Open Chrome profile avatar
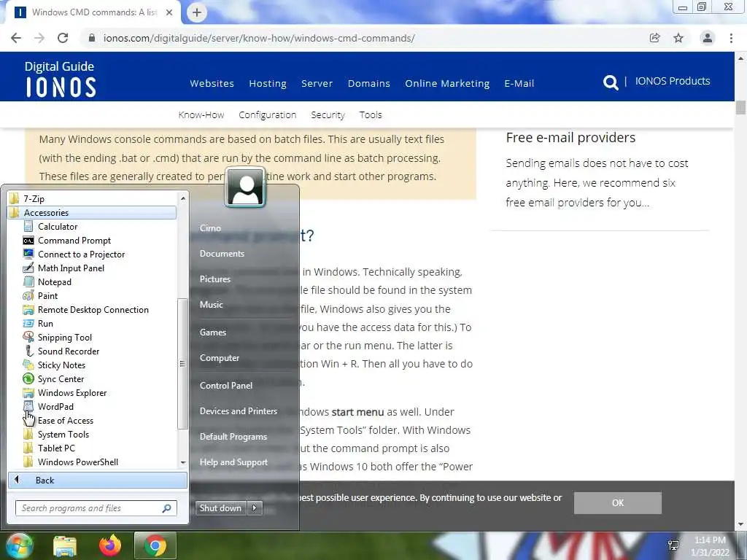The width and height of the screenshot is (747, 560). (708, 38)
